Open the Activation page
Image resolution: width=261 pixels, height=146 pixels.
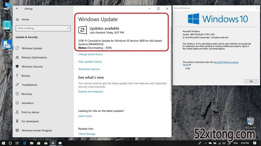click(x=28, y=103)
